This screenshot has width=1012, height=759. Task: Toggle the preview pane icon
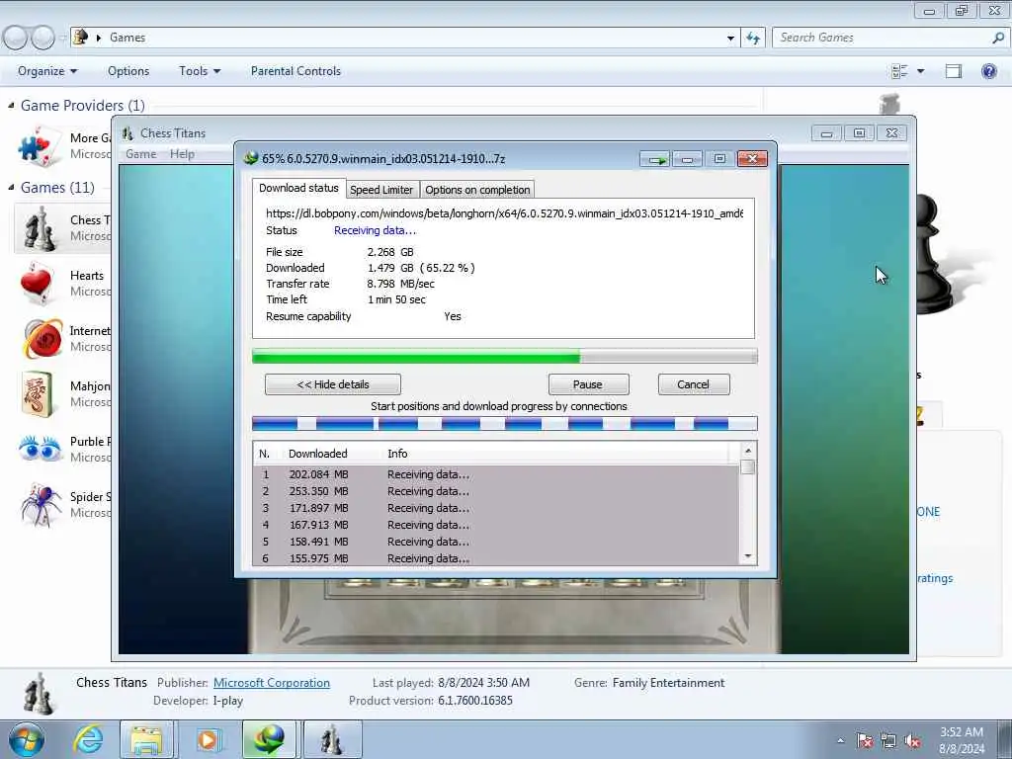[x=954, y=71]
